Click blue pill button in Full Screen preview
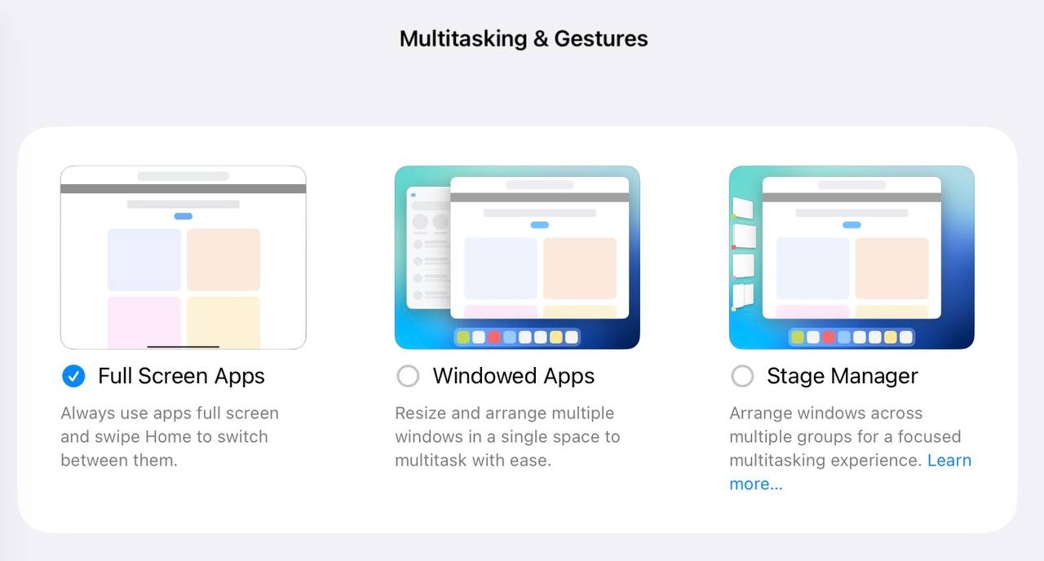This screenshot has height=561, width=1044. pos(183,216)
